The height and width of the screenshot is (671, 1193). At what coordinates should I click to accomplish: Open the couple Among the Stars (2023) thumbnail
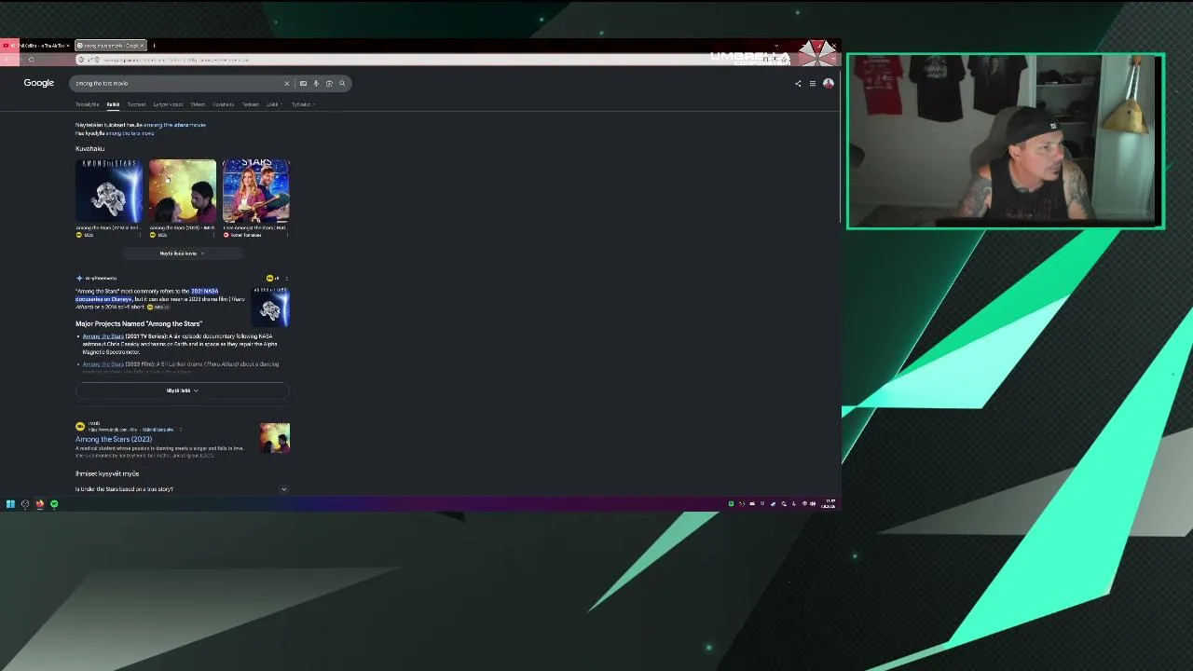[183, 191]
